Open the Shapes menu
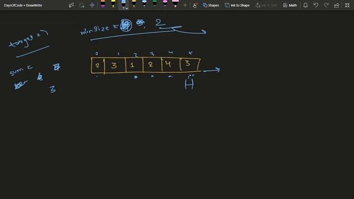This screenshot has width=354, height=199. tap(211, 5)
